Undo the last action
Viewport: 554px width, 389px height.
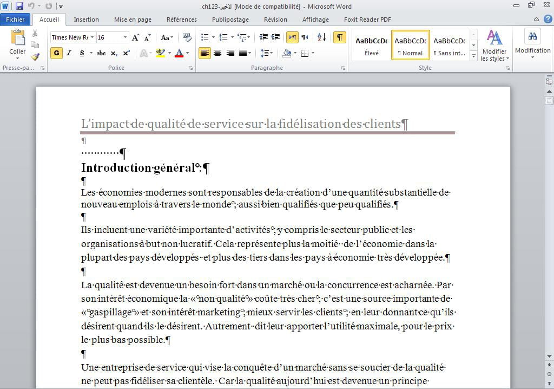(31, 6)
